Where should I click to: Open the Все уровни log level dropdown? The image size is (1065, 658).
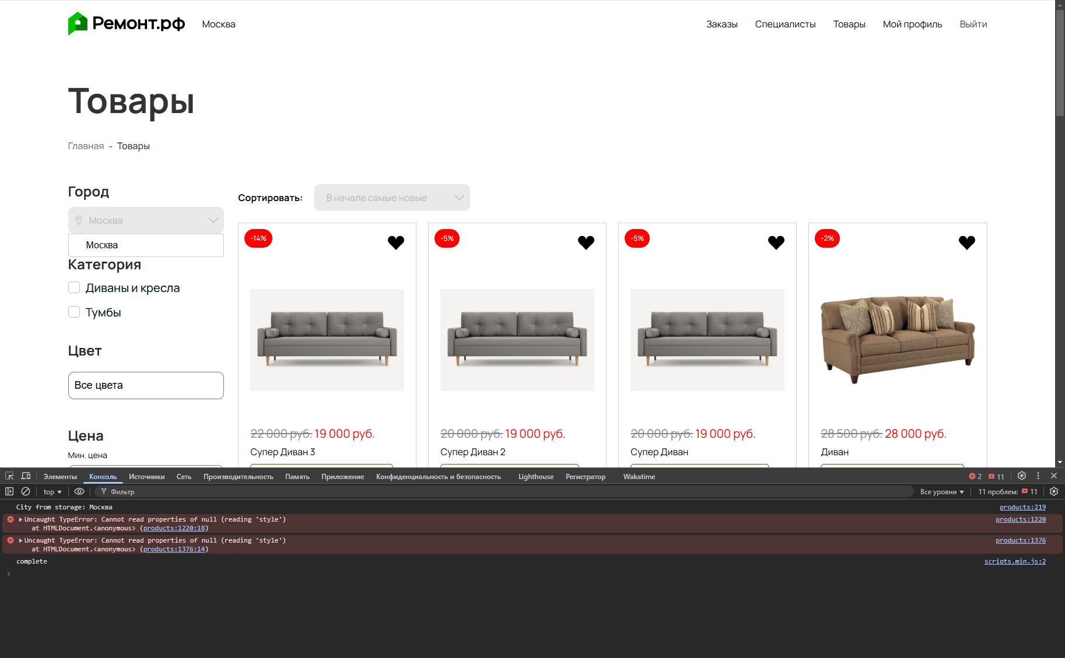941,492
